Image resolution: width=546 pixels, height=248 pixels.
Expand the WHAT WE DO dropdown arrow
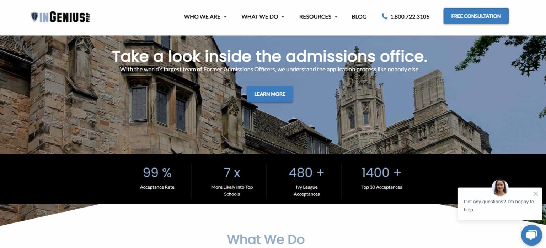283,17
